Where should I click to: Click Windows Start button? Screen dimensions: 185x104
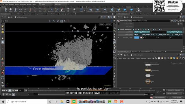pos(3,101)
